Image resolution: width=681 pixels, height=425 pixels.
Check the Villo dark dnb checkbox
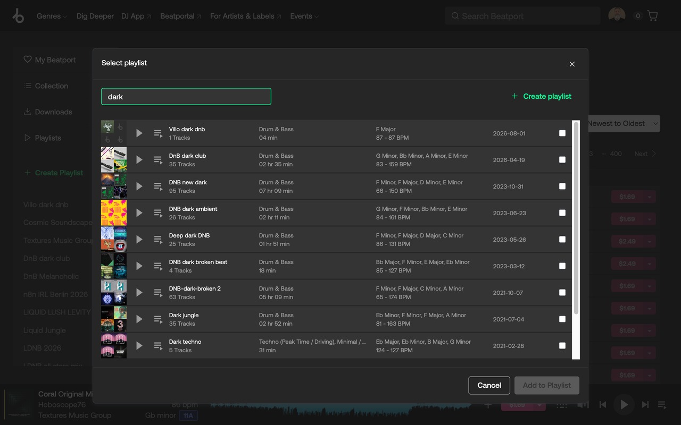562,133
